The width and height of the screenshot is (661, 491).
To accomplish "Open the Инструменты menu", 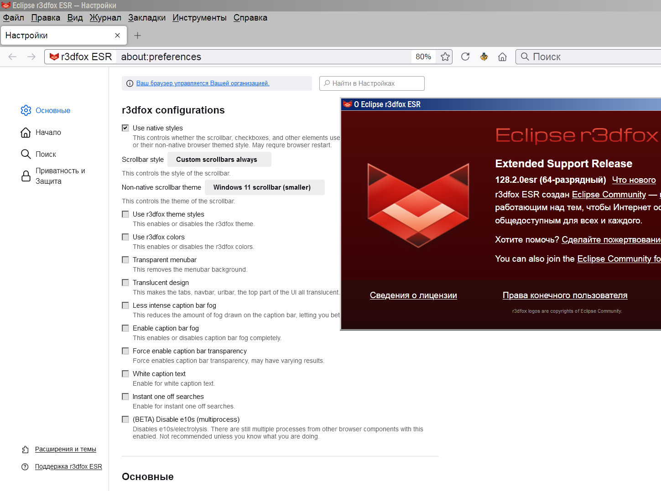I will [199, 18].
